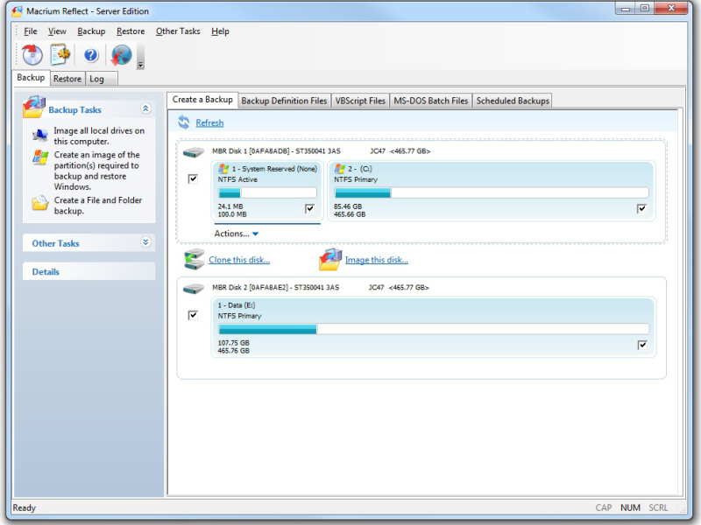Screen dimensions: 701x525
Task: Open the backup definition notepad toolbar icon
Action: click(60, 55)
